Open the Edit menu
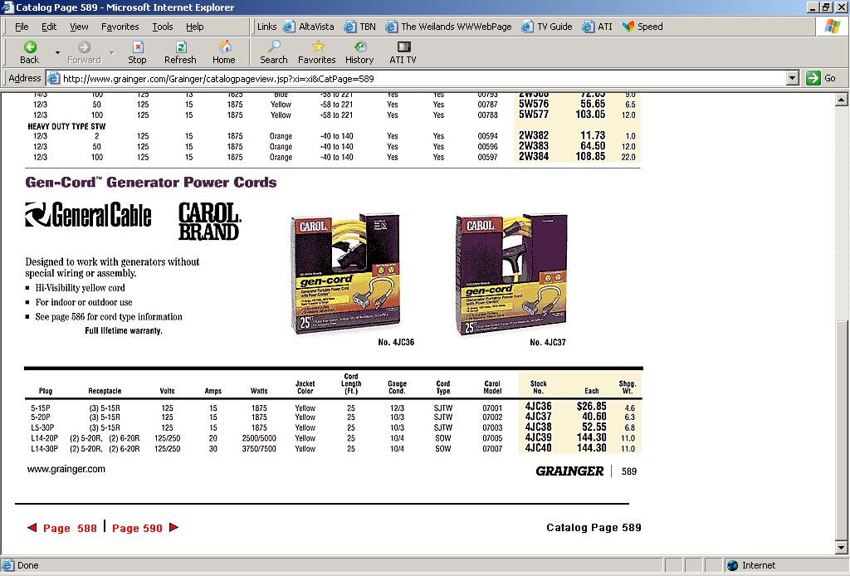 point(49,27)
